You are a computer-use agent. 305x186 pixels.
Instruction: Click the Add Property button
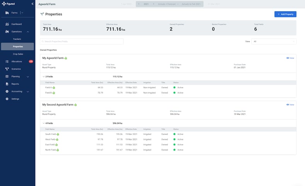pyautogui.click(x=285, y=14)
